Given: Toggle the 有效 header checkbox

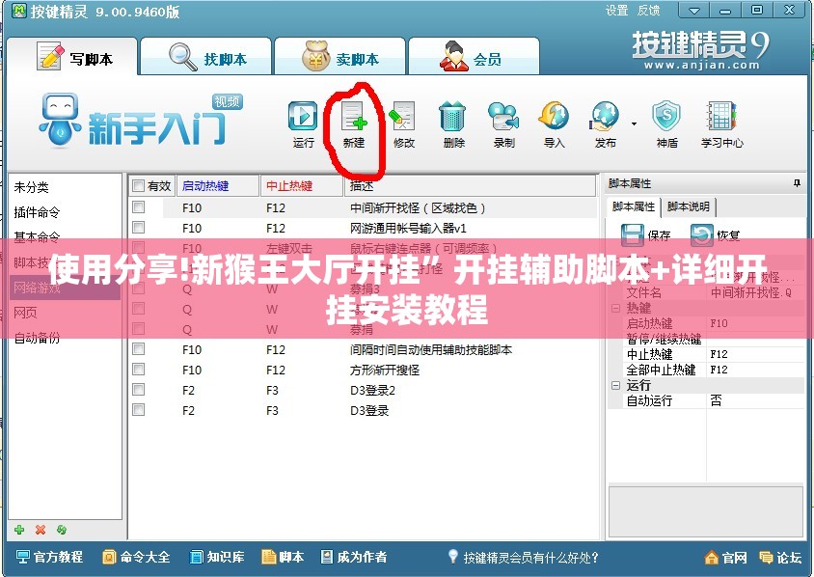Looking at the screenshot, I should tap(138, 186).
